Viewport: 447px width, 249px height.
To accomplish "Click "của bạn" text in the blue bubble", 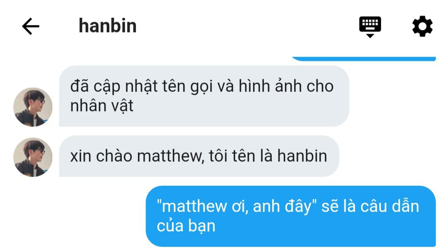I will tap(186, 226).
